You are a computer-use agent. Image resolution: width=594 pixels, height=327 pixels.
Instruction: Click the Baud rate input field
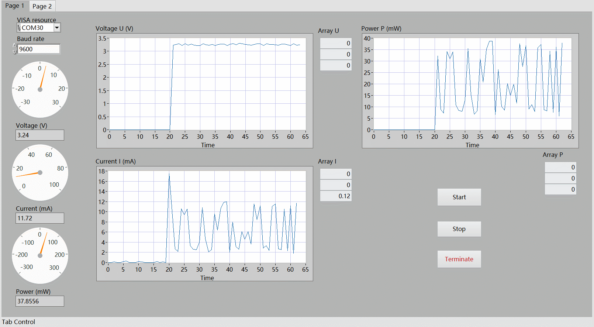point(39,49)
